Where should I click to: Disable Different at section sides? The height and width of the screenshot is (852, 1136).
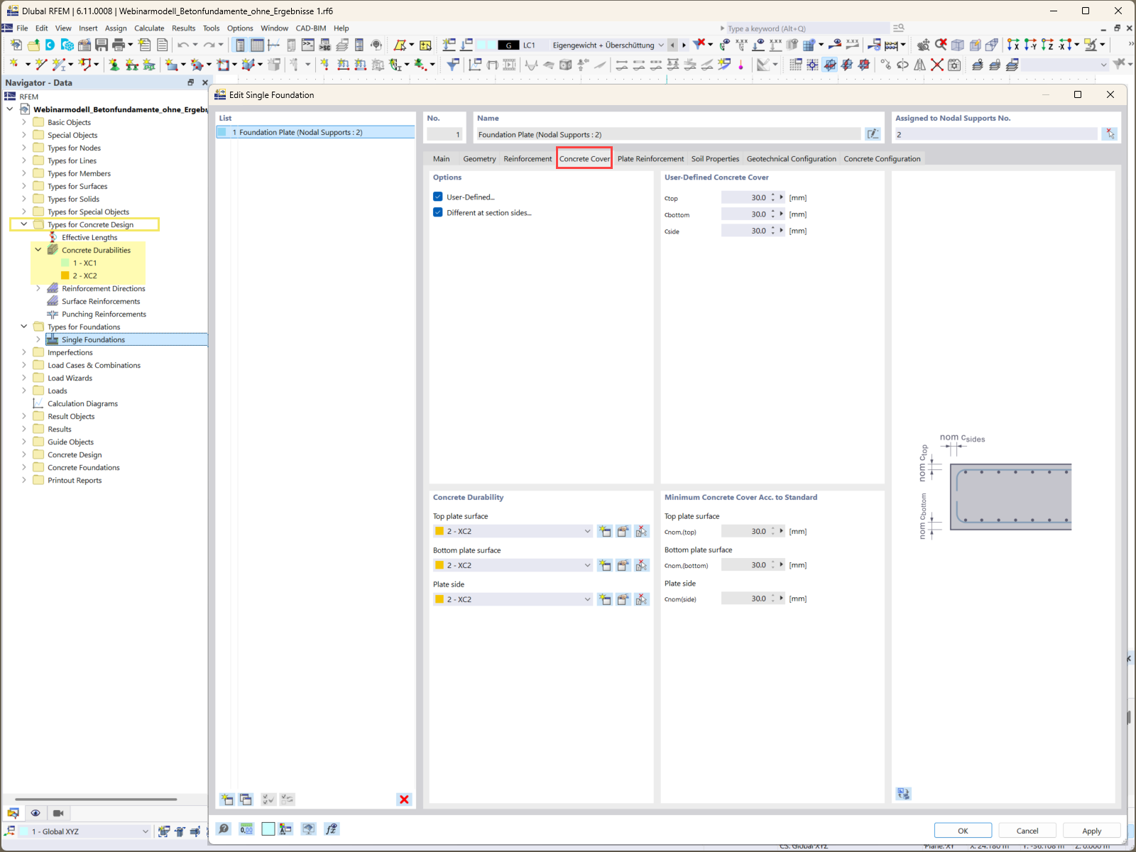(x=438, y=212)
